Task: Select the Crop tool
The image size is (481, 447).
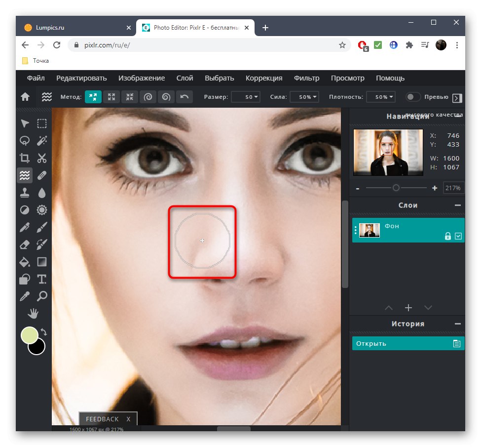Action: click(25, 158)
